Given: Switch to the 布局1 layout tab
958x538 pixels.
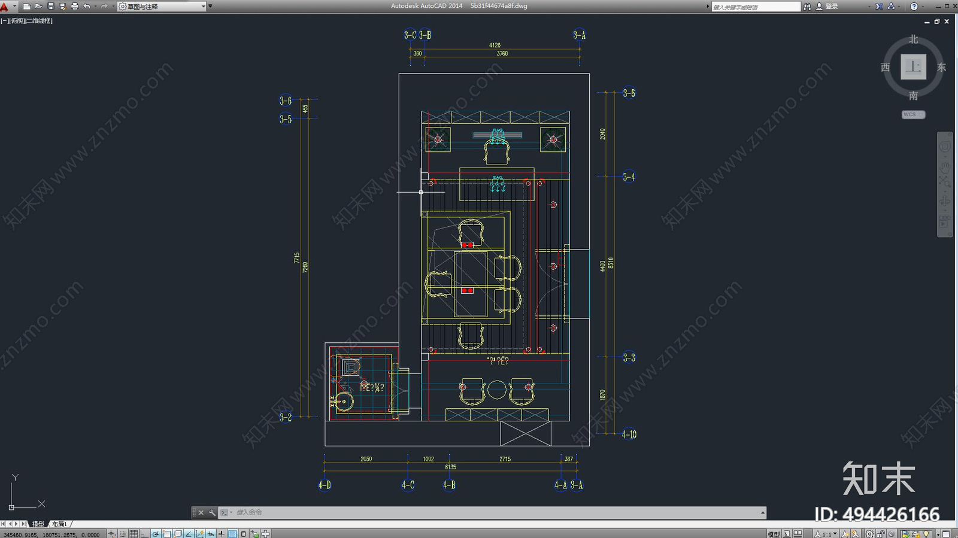Looking at the screenshot, I should pyautogui.click(x=59, y=524).
